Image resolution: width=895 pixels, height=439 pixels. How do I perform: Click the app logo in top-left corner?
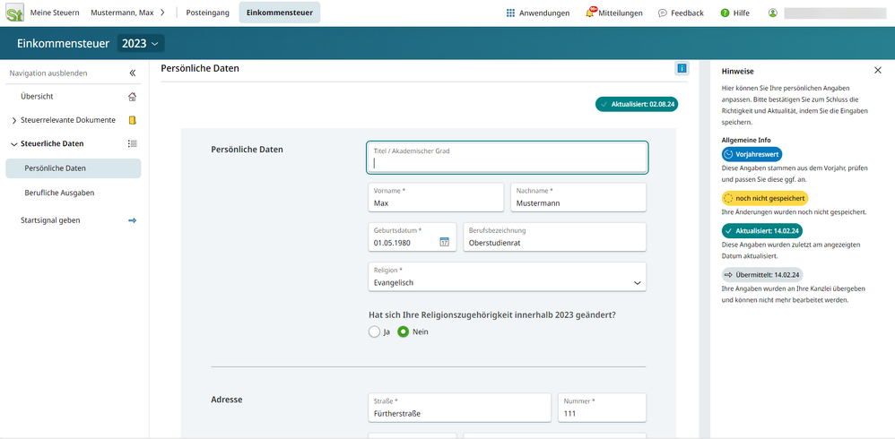(x=15, y=13)
